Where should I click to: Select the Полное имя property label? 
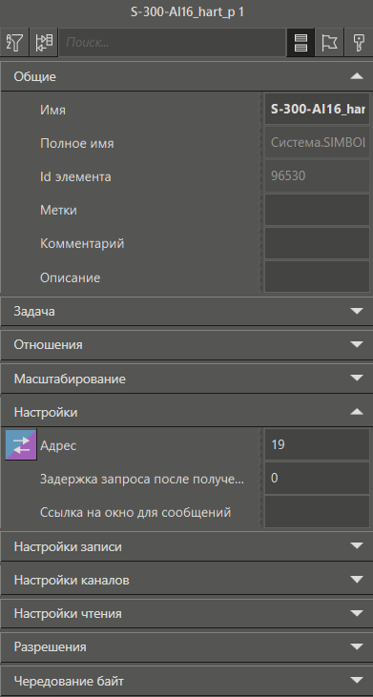tap(77, 143)
